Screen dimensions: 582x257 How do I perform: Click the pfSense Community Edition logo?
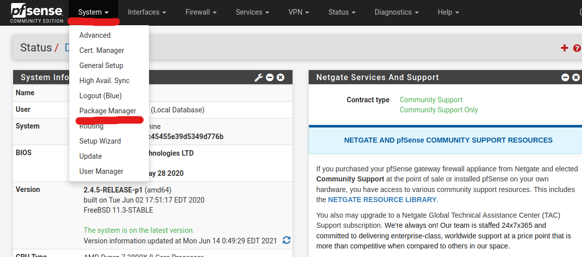coord(37,13)
